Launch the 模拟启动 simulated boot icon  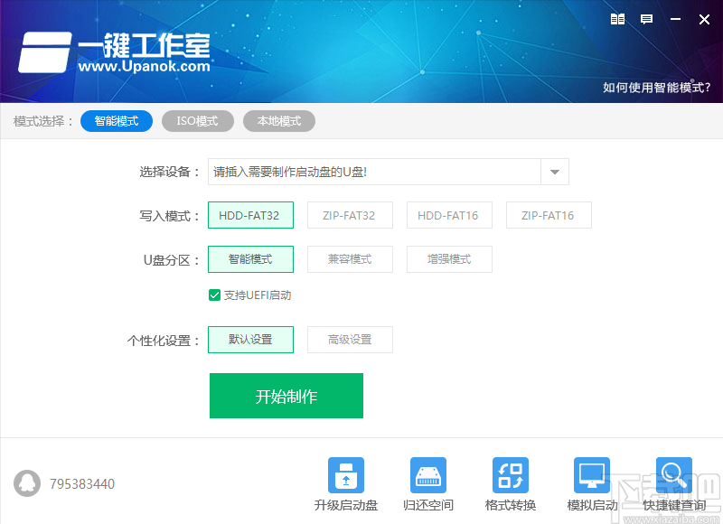[x=592, y=475]
